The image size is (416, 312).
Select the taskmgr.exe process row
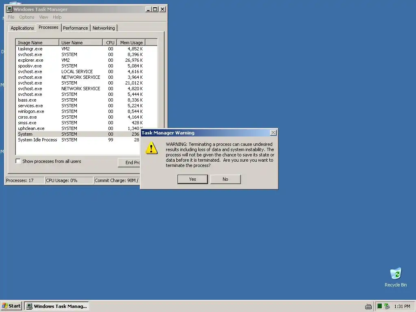click(80, 49)
